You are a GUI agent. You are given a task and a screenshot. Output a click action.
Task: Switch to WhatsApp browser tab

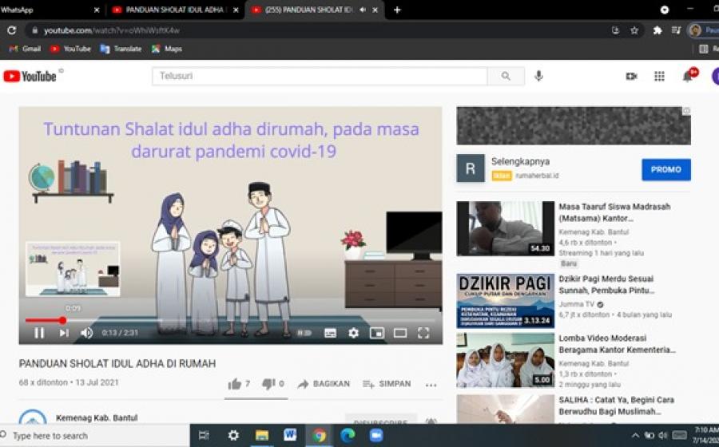click(x=50, y=10)
